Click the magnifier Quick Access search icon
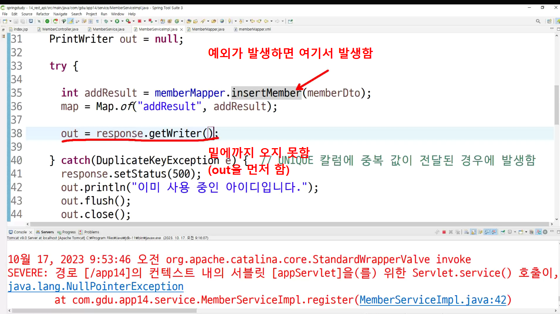This screenshot has height=314, width=560. point(538,21)
